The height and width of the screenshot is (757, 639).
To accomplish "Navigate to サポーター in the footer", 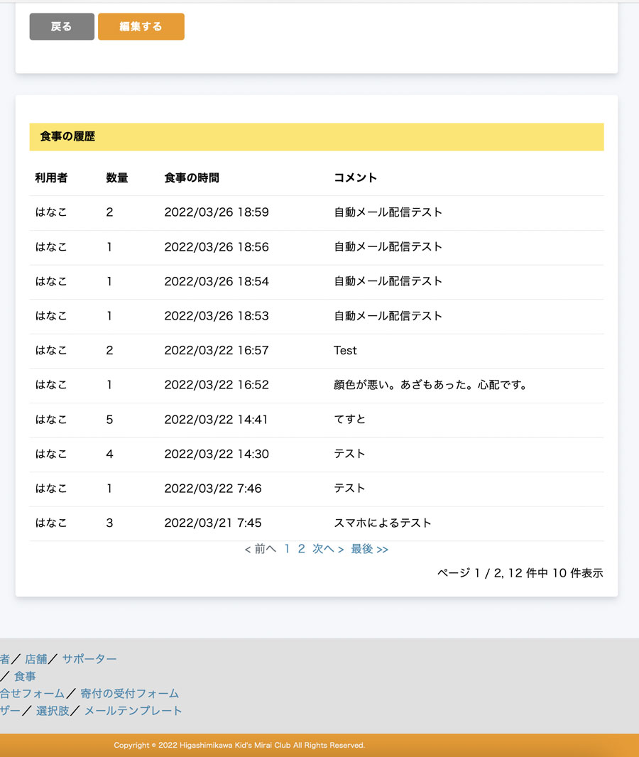I will click(89, 659).
